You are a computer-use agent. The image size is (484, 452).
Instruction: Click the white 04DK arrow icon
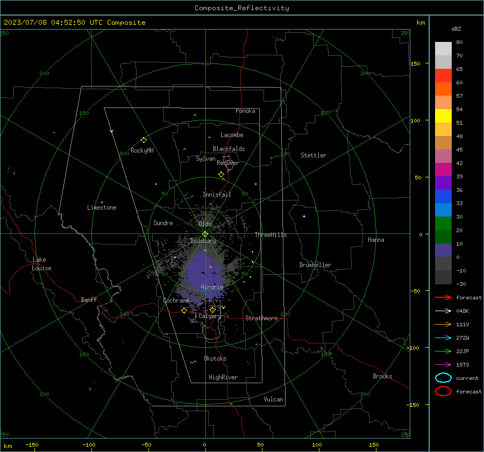pos(443,311)
